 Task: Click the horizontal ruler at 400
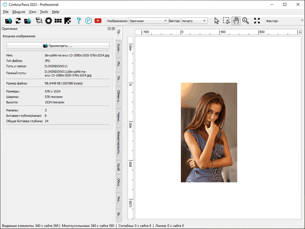click(x=223, y=32)
